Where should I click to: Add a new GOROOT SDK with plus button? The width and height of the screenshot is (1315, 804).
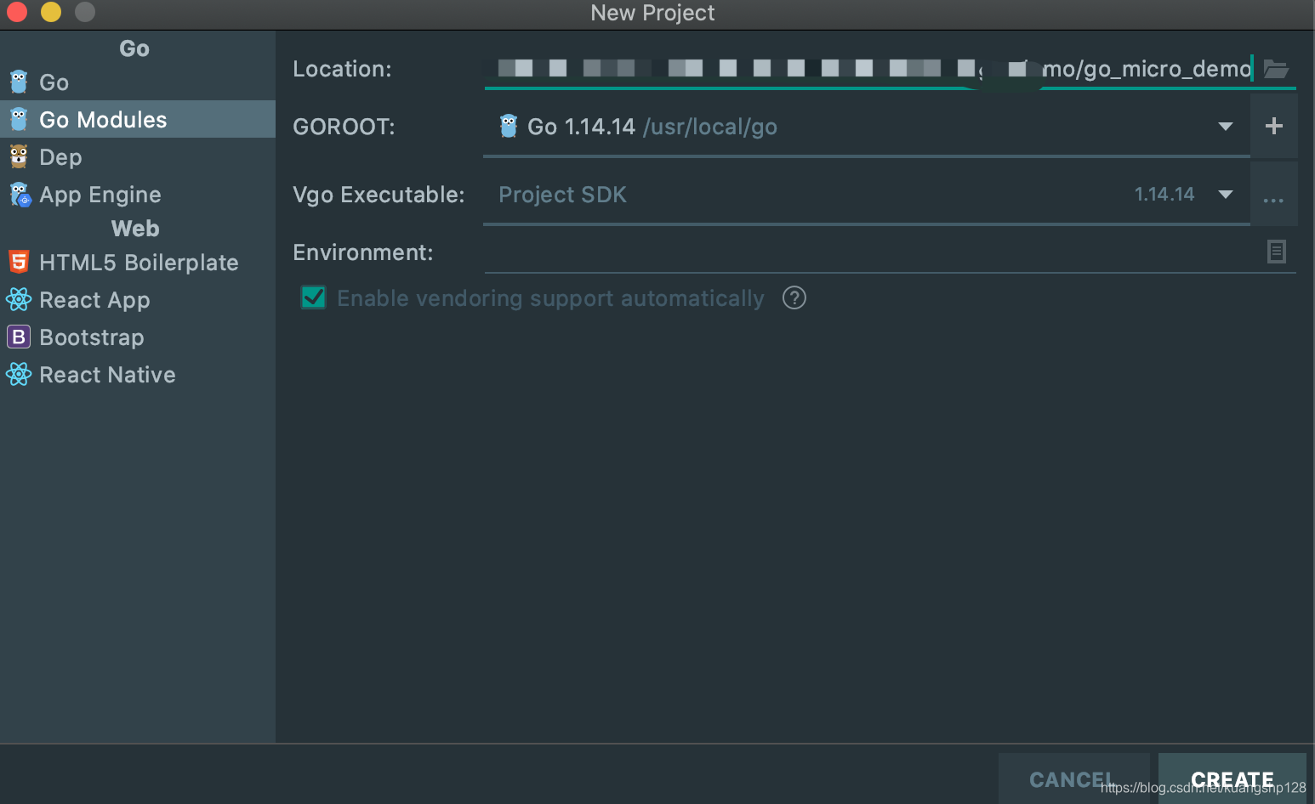pyautogui.click(x=1274, y=126)
